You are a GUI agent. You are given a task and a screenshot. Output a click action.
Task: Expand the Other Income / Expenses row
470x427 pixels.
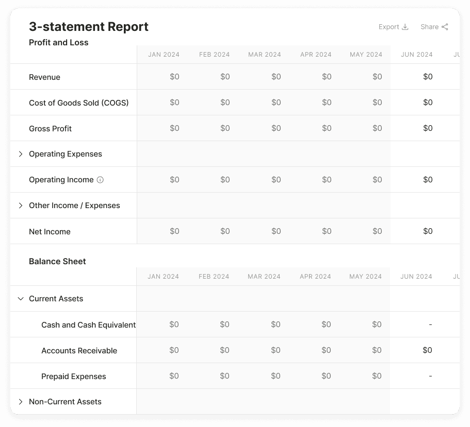click(21, 206)
